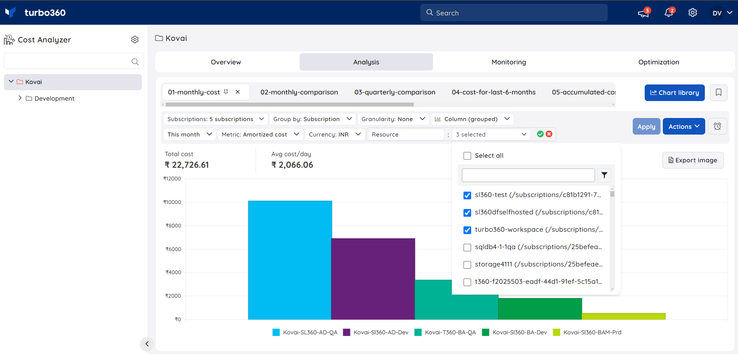
Task: Check the t360-f2025503 resource checkbox
Action: click(467, 282)
